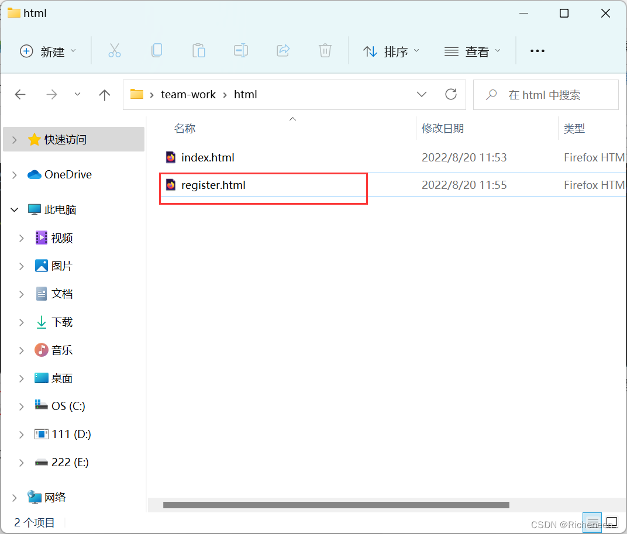
Task: Go up one folder level
Action: point(104,95)
